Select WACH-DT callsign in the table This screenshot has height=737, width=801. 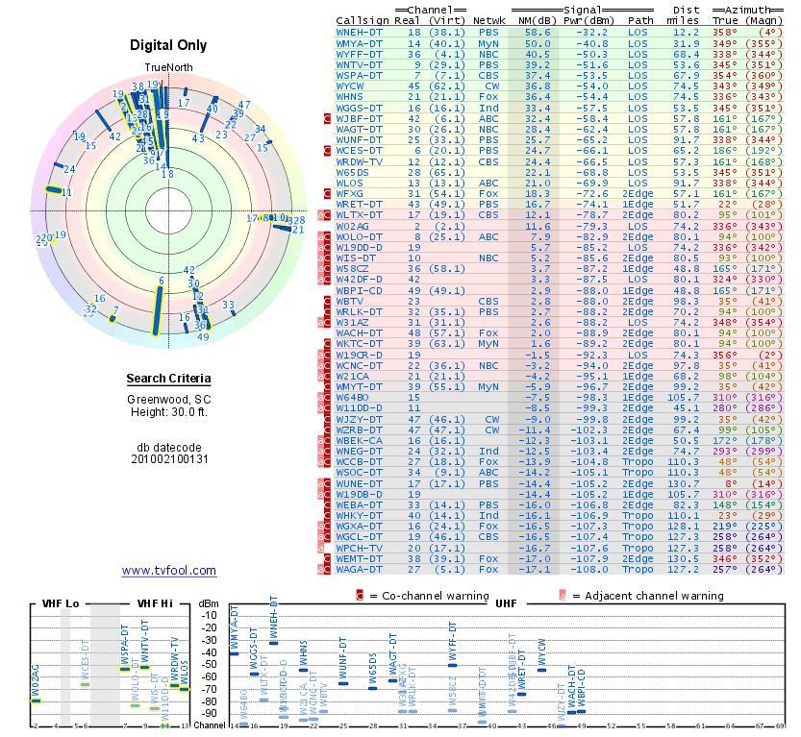point(359,333)
